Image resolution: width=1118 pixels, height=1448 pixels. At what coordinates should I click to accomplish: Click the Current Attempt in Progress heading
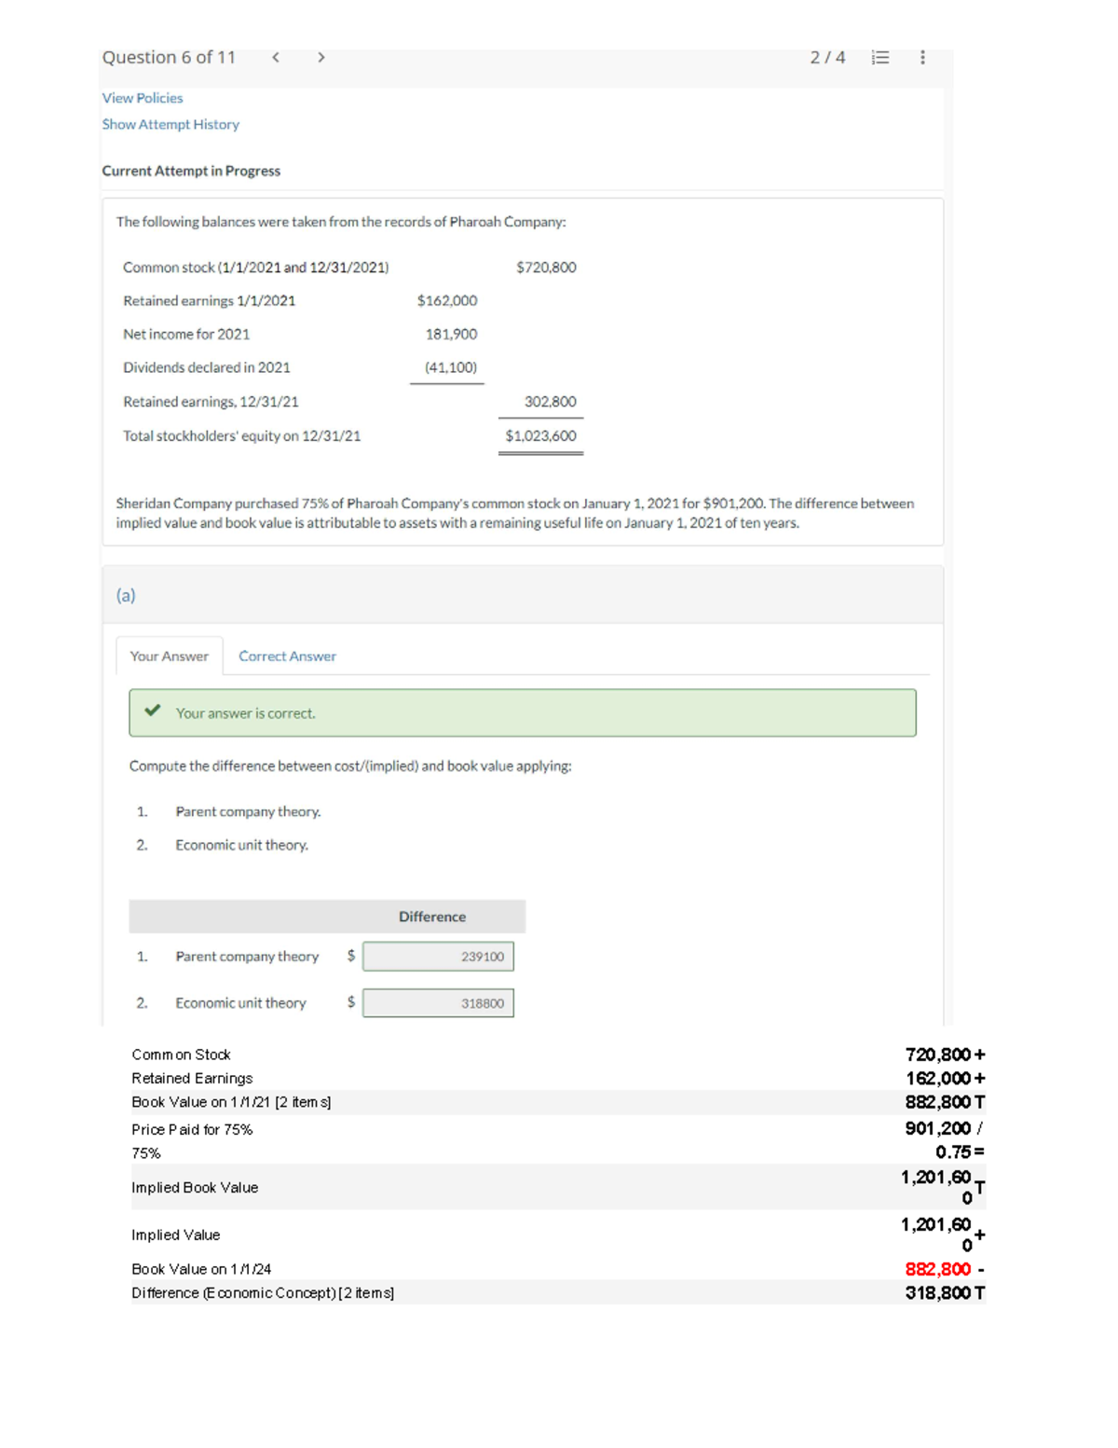pyautogui.click(x=191, y=171)
